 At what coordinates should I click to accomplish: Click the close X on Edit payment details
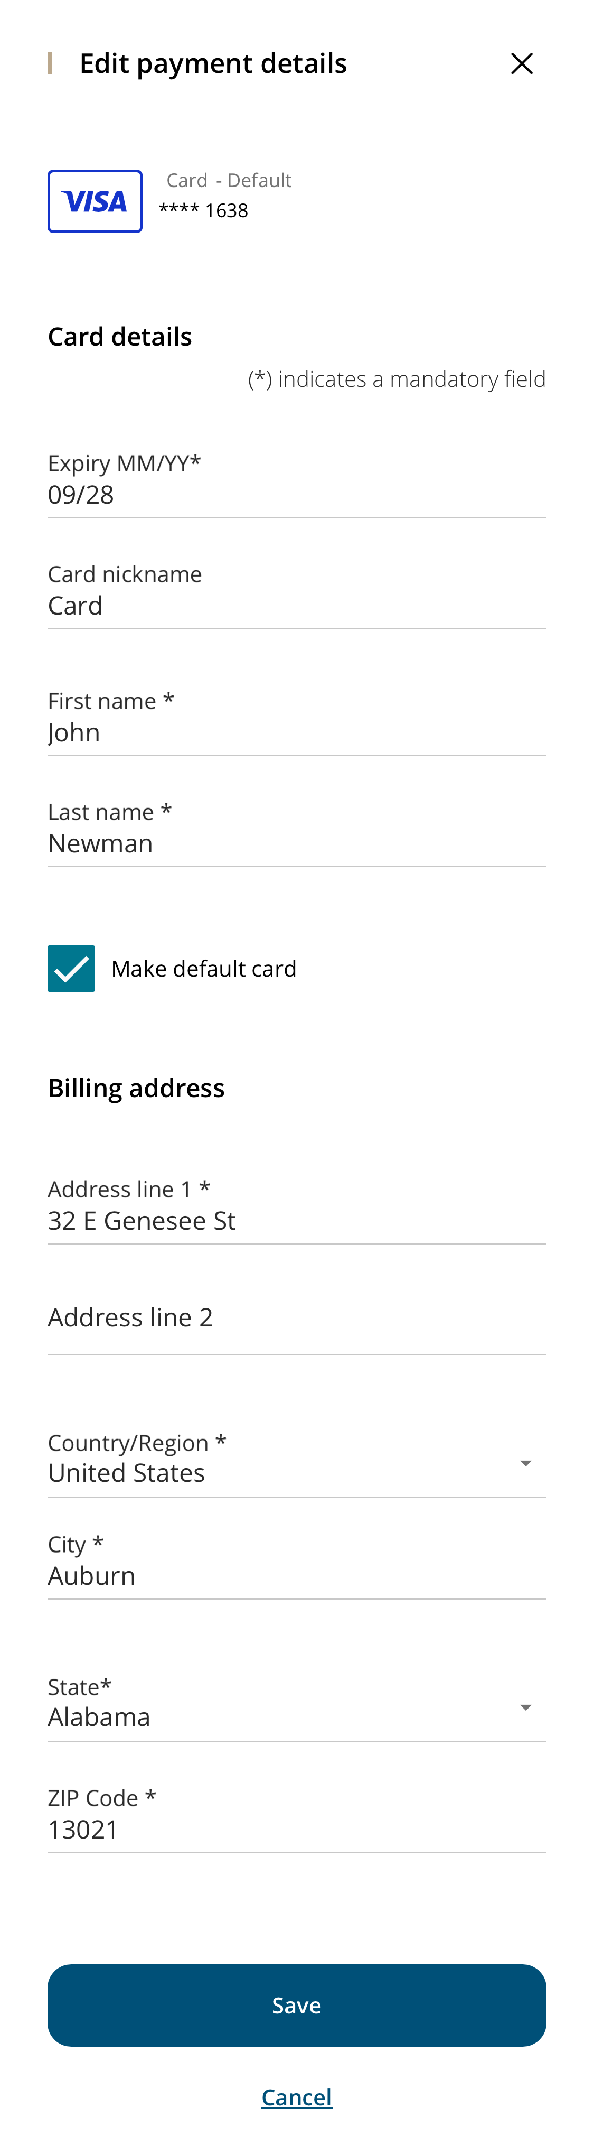click(521, 63)
